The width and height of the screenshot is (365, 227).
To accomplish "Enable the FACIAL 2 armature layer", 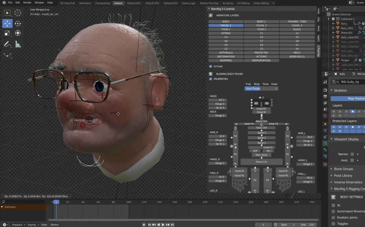I will [261, 26].
